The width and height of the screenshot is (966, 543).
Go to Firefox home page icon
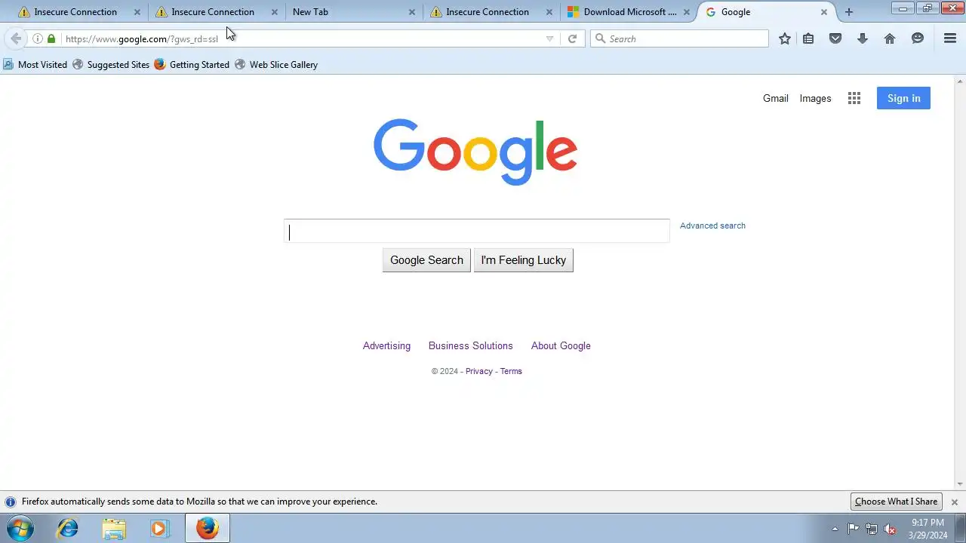point(890,38)
